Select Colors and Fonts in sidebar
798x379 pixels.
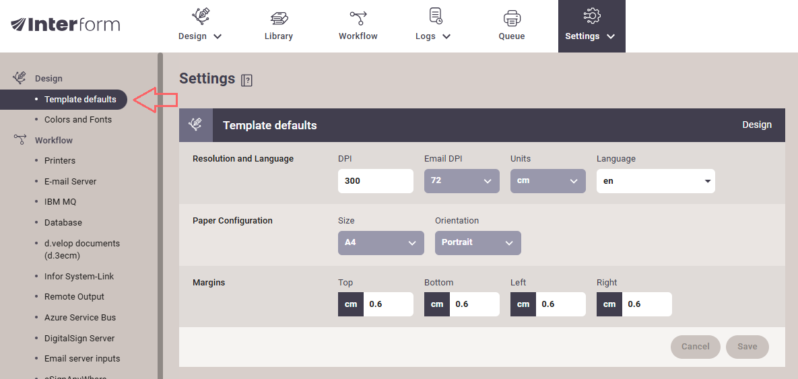pyautogui.click(x=78, y=120)
